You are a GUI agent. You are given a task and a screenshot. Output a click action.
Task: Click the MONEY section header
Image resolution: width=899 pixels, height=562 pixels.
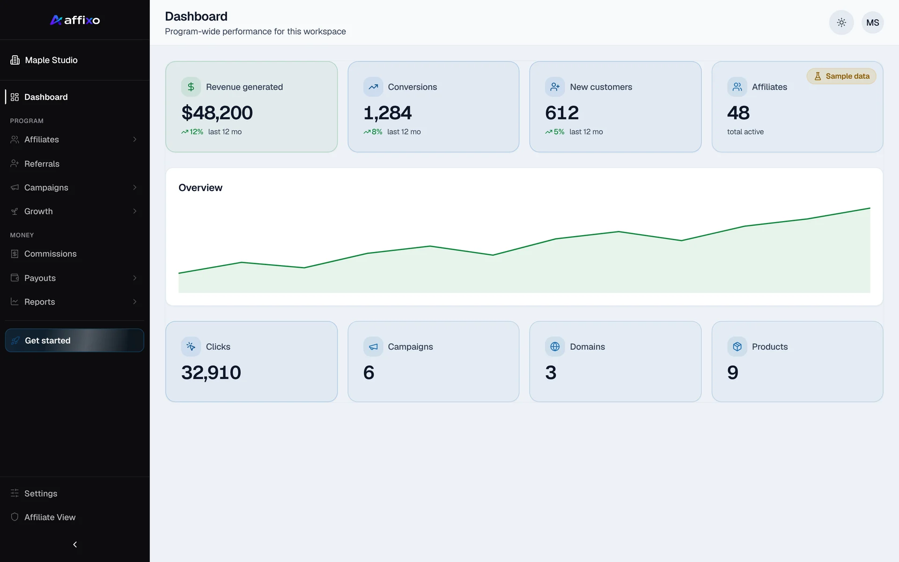point(22,235)
